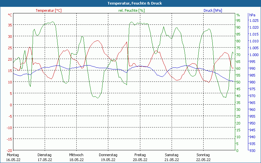Click the 'Dienstag' day label
This screenshot has height=163, width=261.
click(44, 155)
